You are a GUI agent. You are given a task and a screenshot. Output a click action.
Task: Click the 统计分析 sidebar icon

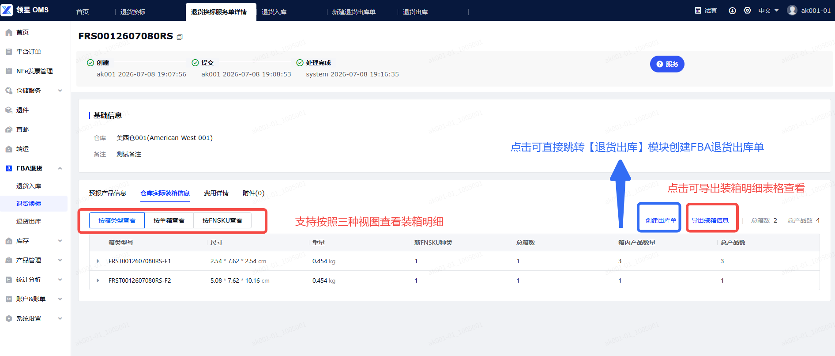[x=9, y=280]
